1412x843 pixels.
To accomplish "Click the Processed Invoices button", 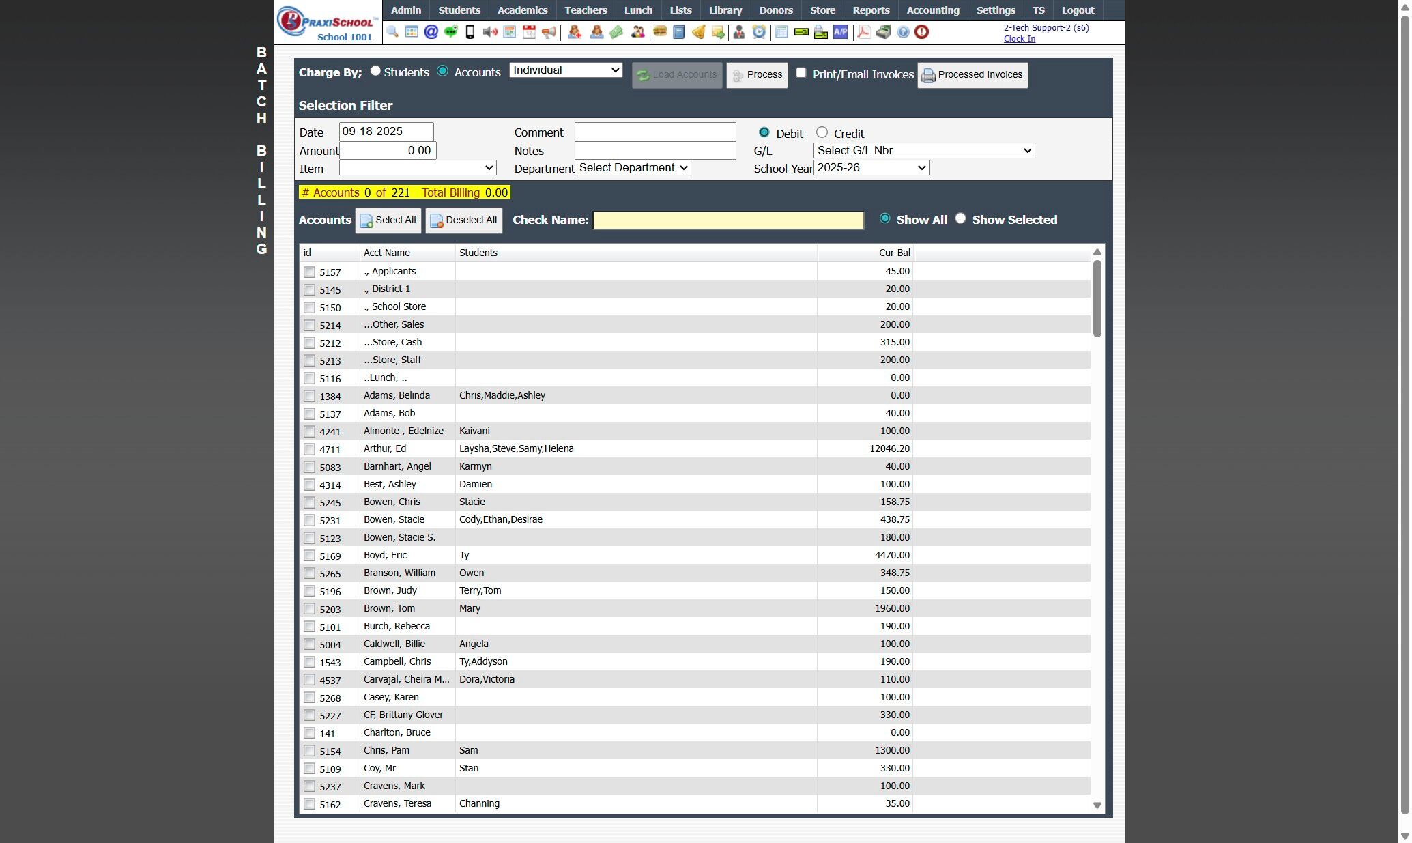I will [972, 75].
